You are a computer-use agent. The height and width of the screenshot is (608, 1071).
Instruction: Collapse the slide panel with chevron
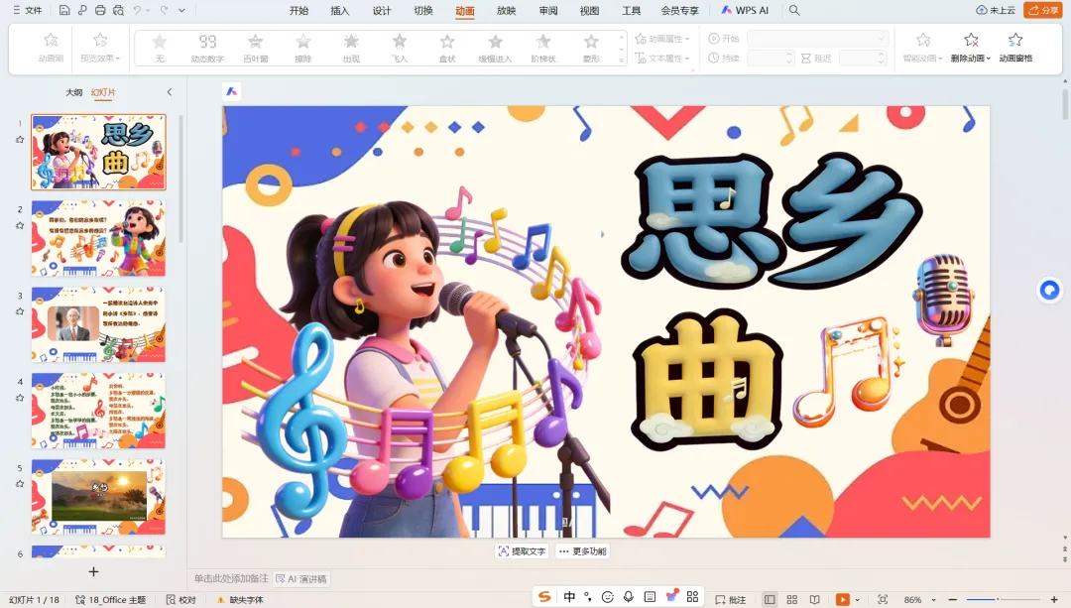tap(170, 92)
